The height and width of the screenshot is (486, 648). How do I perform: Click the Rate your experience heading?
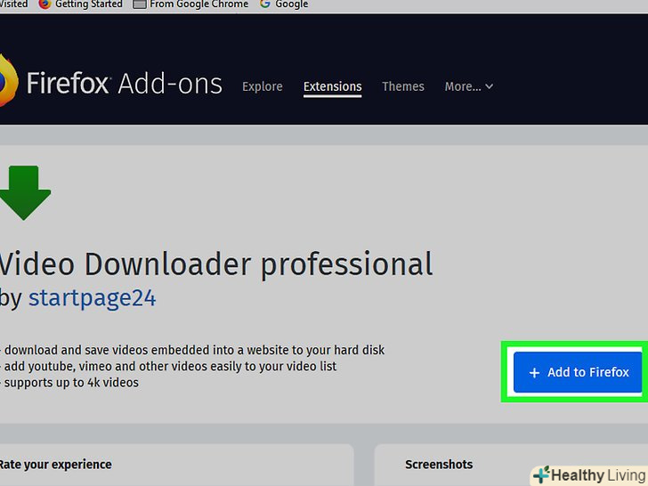point(55,465)
